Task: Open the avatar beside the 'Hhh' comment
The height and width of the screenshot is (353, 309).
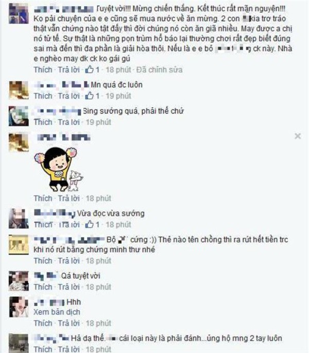Action: (x=19, y=307)
